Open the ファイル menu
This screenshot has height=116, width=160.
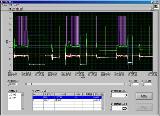coord(4,5)
